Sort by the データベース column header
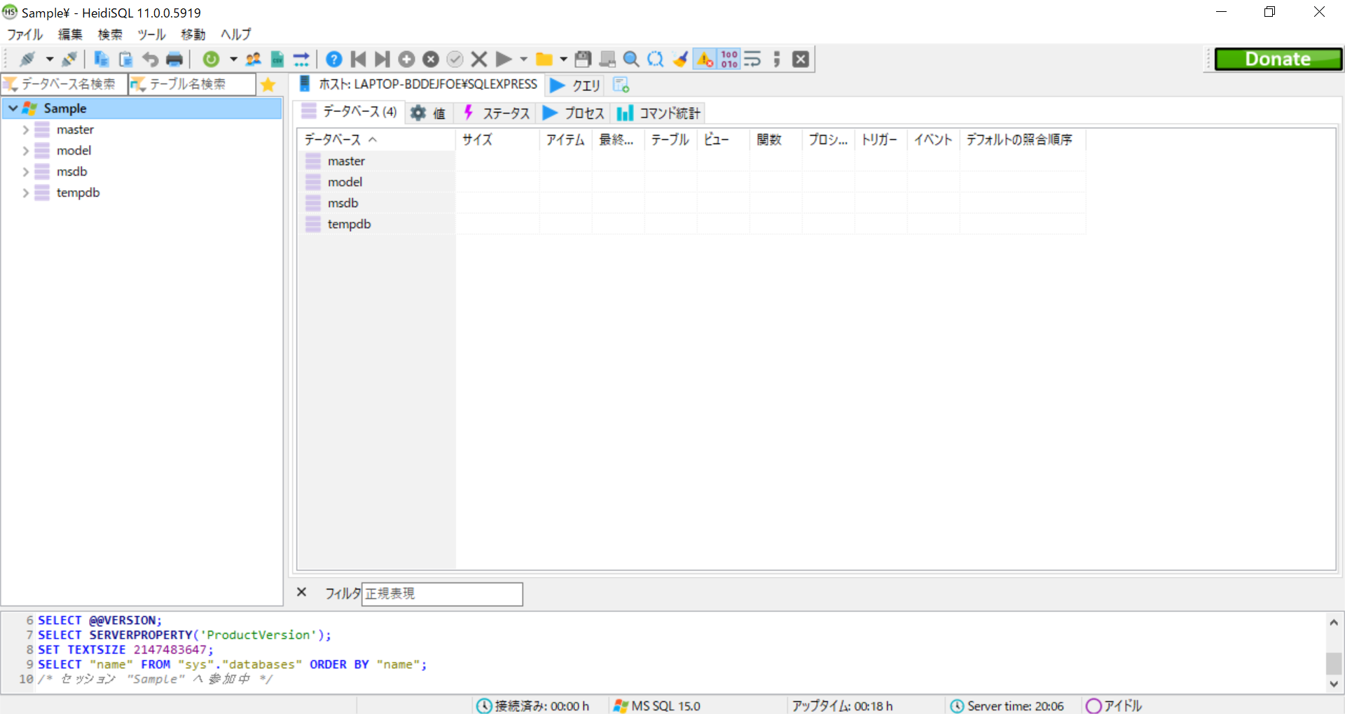Viewport: 1345px width, 714px height. click(x=377, y=140)
